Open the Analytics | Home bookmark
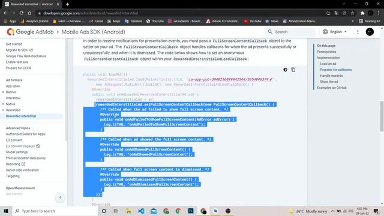Image resolution: width=384 pixels, height=216 pixels. point(35,22)
